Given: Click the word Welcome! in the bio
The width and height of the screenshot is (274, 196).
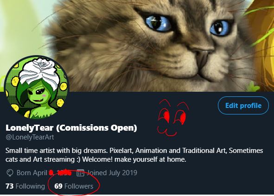Looking at the screenshot, I should tap(97, 159).
